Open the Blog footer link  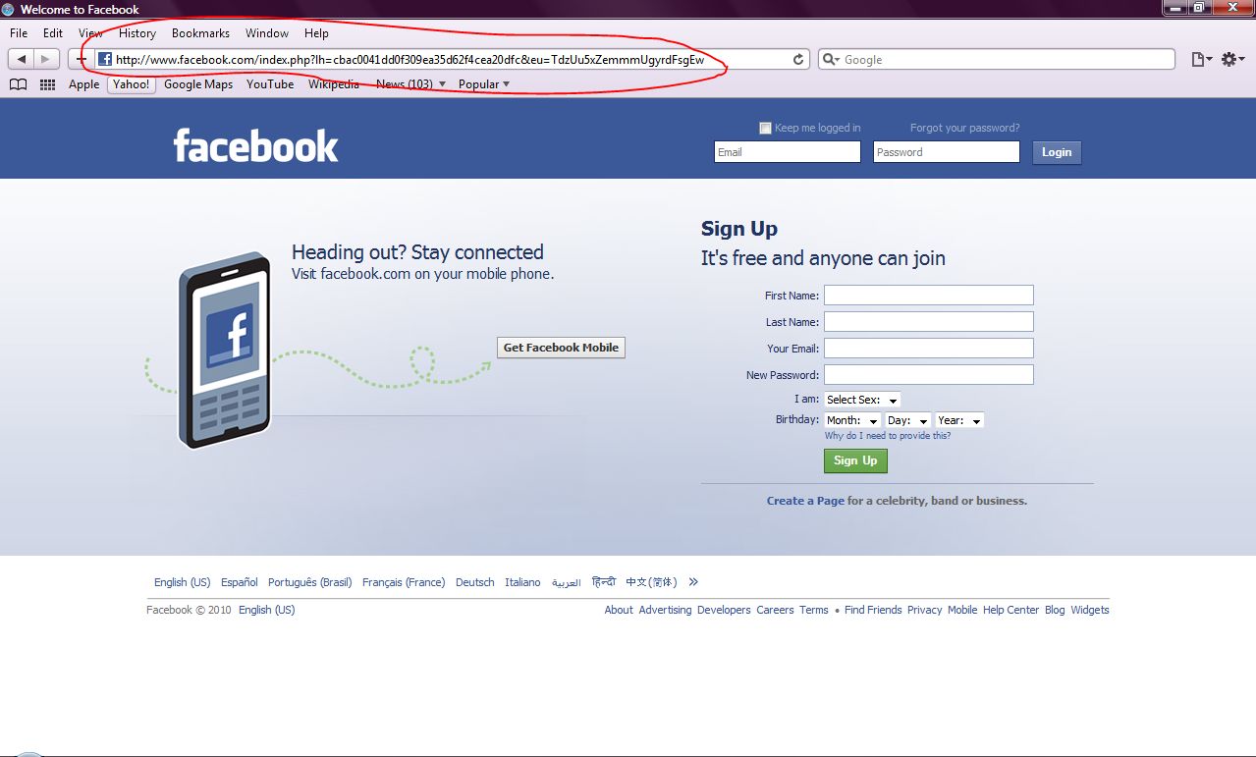[1055, 610]
